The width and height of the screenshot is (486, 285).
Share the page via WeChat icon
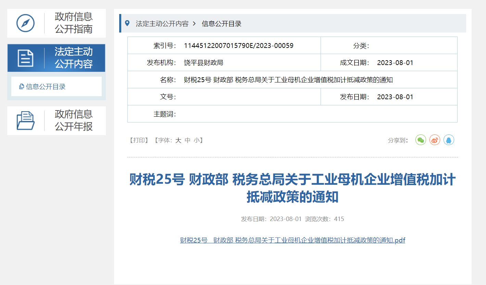[421, 140]
